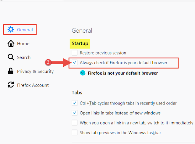
Task: Click the Privacy & Security padlock icon
Action: 11,71
